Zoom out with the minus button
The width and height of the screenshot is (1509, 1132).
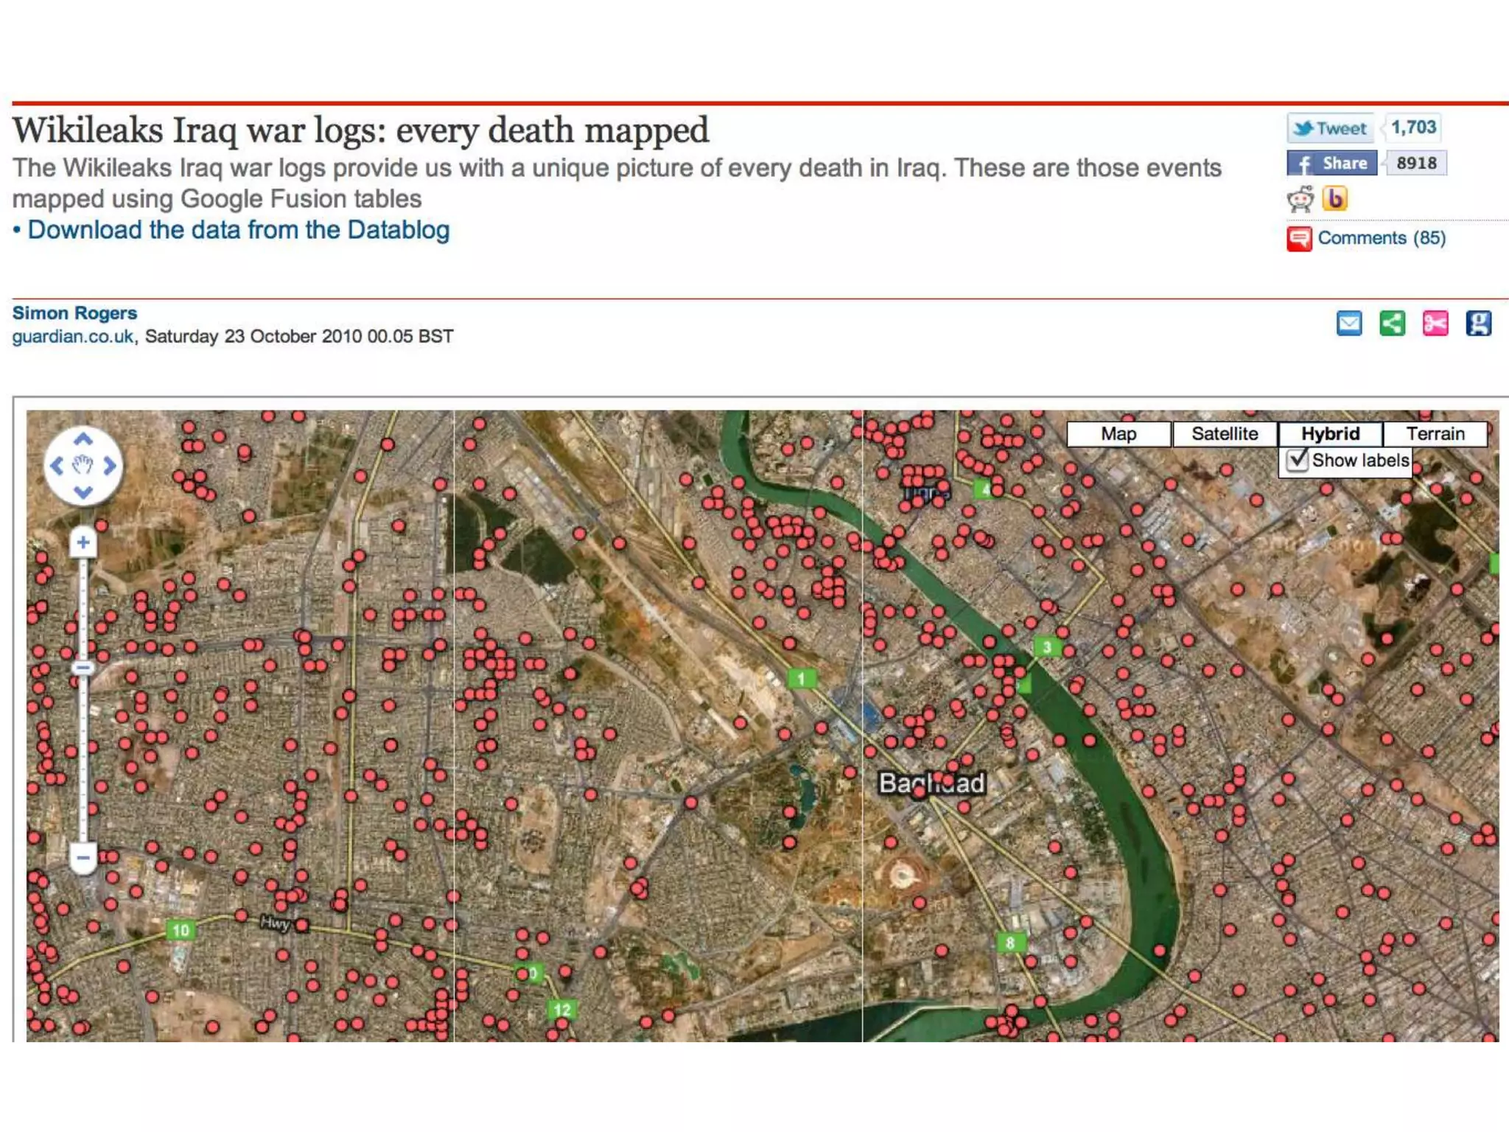83,858
